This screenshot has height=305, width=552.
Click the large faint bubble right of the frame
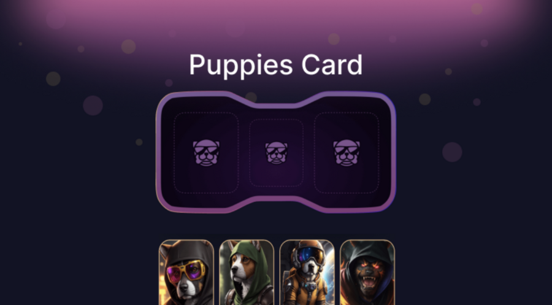click(452, 152)
